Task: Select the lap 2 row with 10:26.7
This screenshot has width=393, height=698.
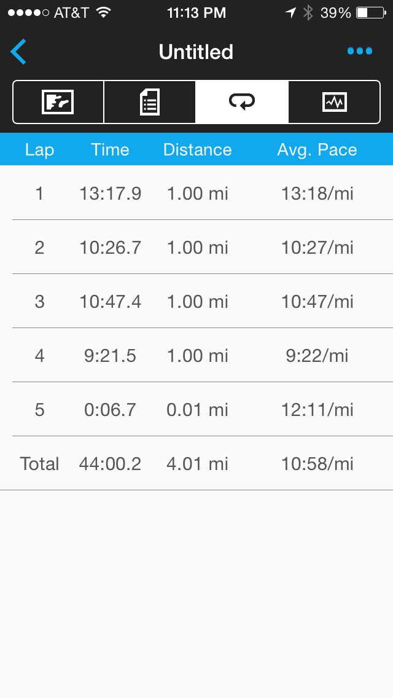Action: coord(196,248)
